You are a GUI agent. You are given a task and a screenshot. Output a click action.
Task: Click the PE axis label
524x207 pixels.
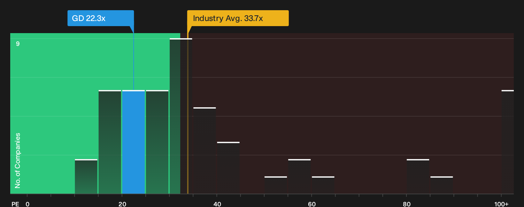[x=15, y=204]
